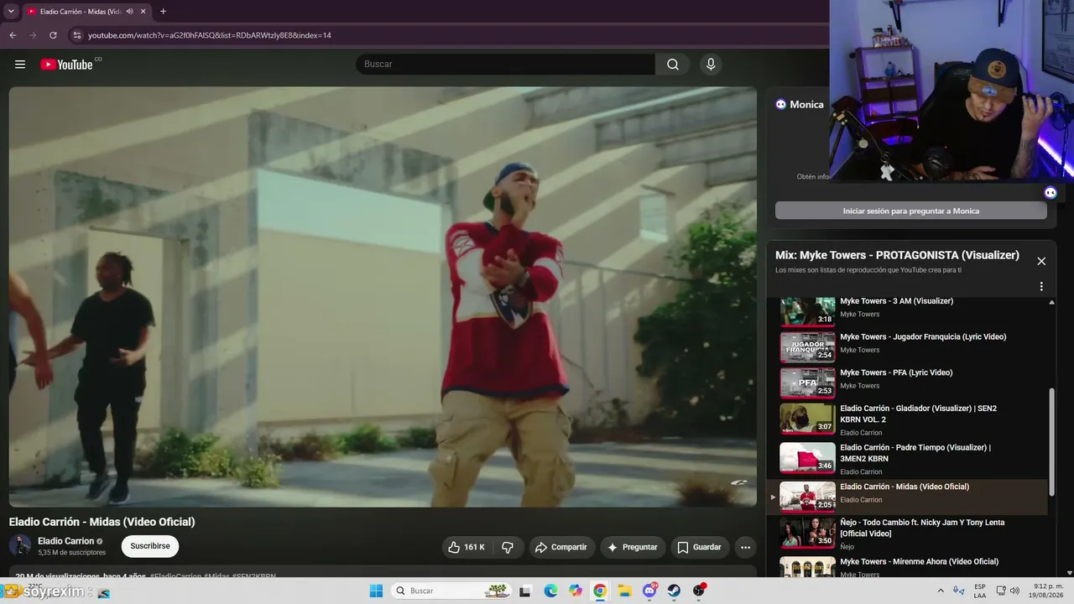The height and width of the screenshot is (604, 1074).
Task: Reload the current browser page
Action: coord(53,35)
